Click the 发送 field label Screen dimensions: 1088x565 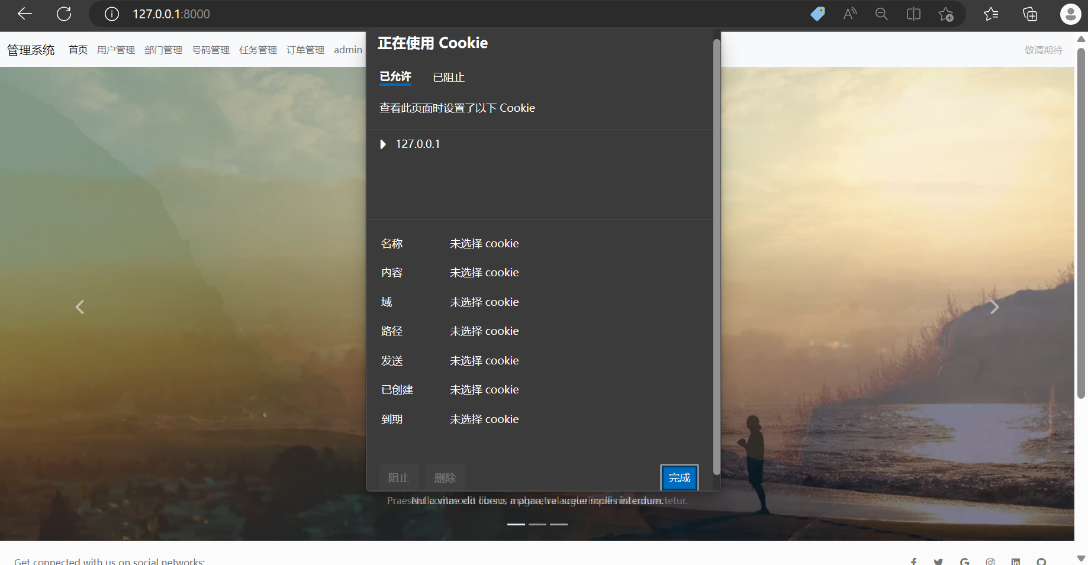click(392, 361)
